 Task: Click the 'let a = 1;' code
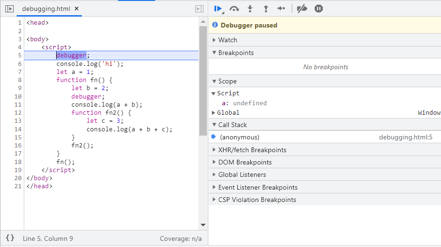tap(75, 72)
